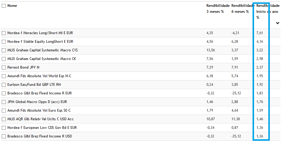Sort by Rendibilidade 6 meses % column
Image resolution: width=282 pixels, height=141 pixels.
(242, 9)
